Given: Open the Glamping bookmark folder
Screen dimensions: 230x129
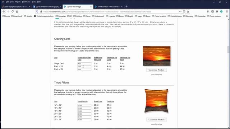Looking at the screenshot, I should [x=188, y=16].
